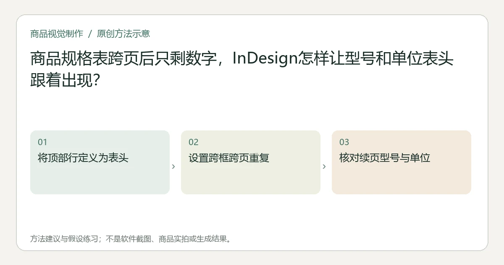Viewport: 504px width, 265px height.
Task: Choose step card 设置跨框跨页重复
Action: point(251,162)
